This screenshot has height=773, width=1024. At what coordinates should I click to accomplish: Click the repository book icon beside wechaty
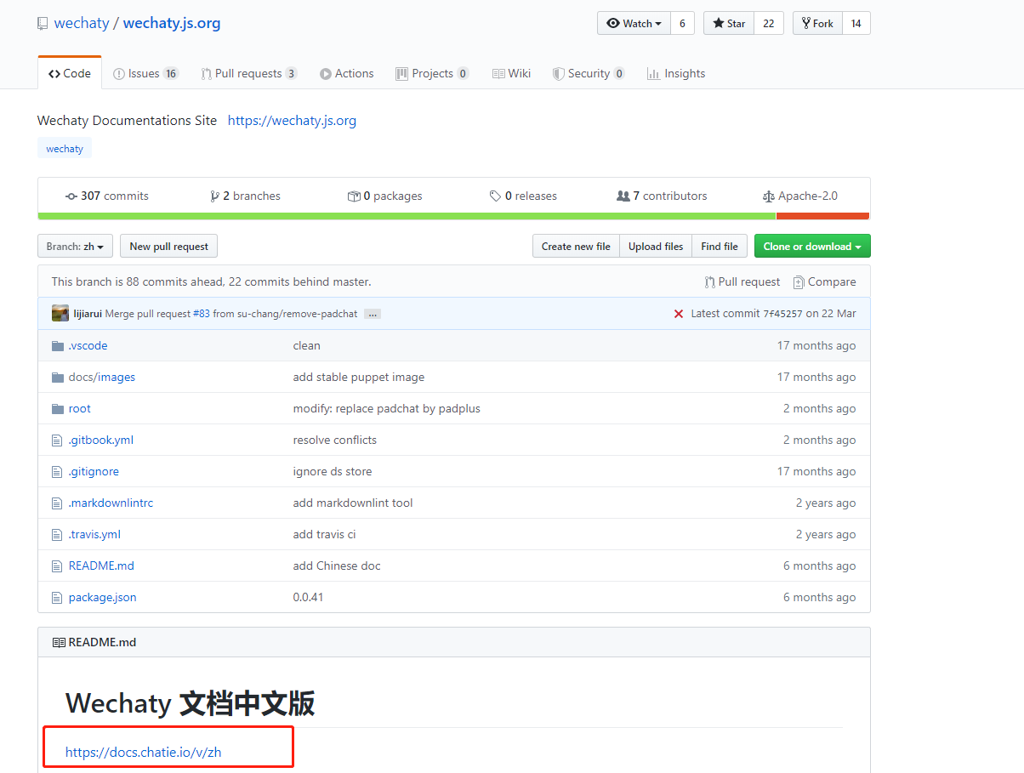tap(43, 24)
